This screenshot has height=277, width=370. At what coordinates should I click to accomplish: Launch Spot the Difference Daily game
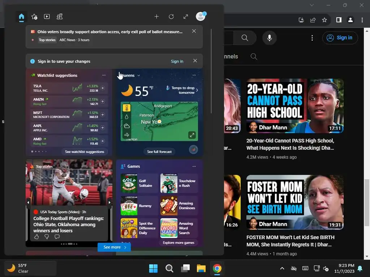pyautogui.click(x=139, y=228)
